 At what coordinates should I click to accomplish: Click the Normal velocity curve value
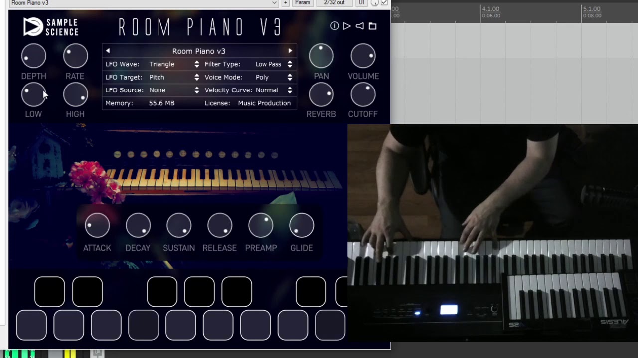click(267, 90)
